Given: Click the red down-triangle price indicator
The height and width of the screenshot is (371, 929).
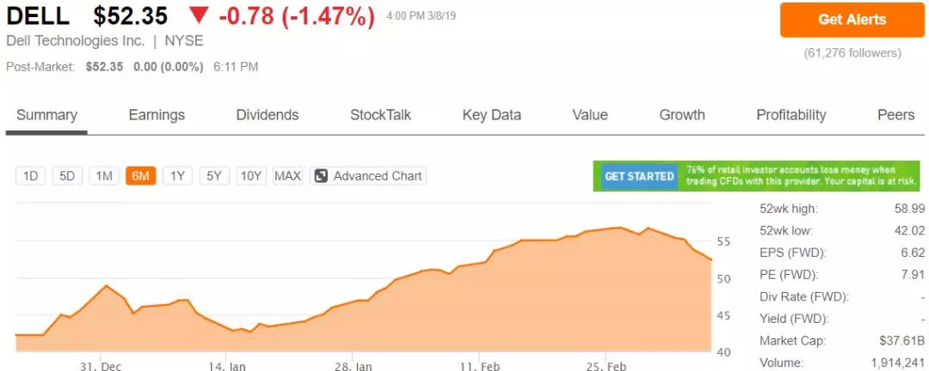Looking at the screenshot, I should click(x=200, y=16).
